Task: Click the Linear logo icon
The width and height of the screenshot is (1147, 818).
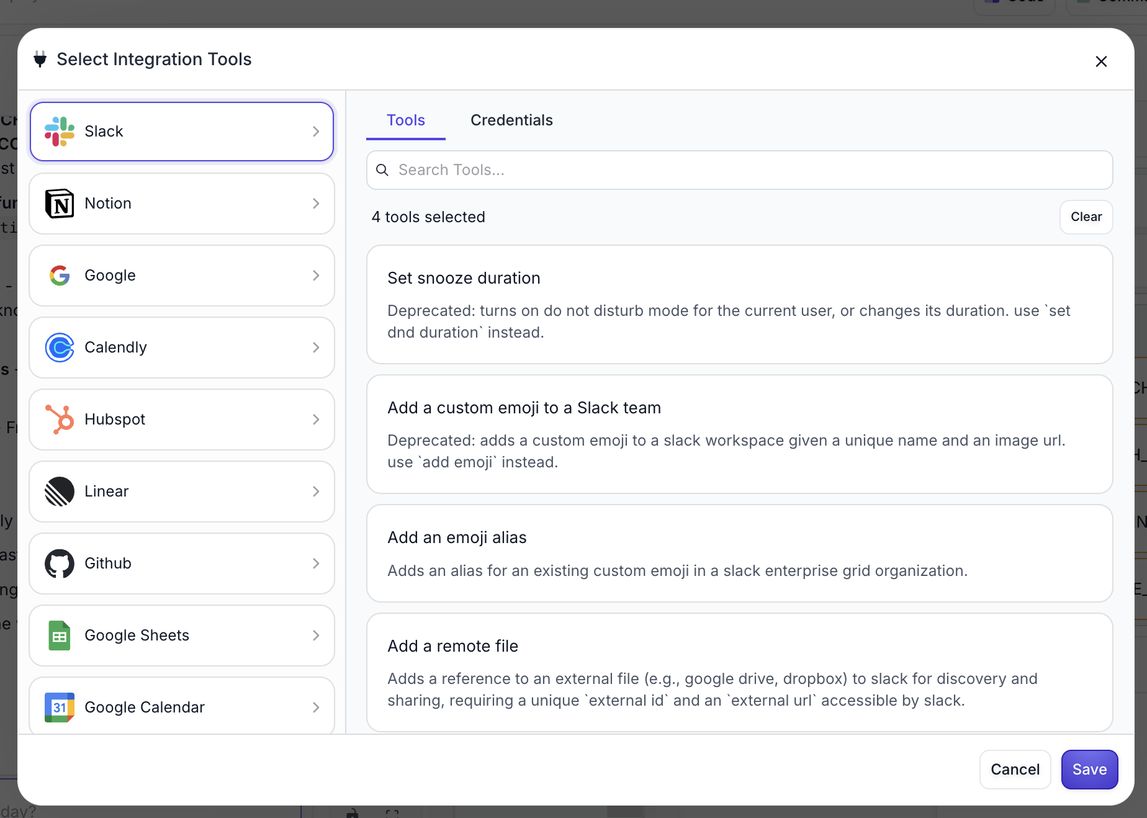Action: coord(60,492)
